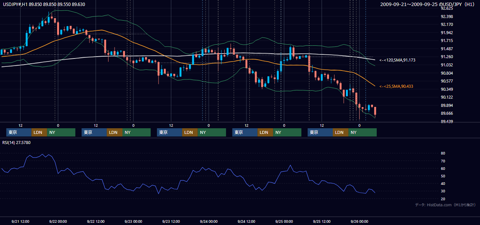Click the 9/24 12:00 date label
Viewport: 480px width, 225px height.
click(246, 222)
